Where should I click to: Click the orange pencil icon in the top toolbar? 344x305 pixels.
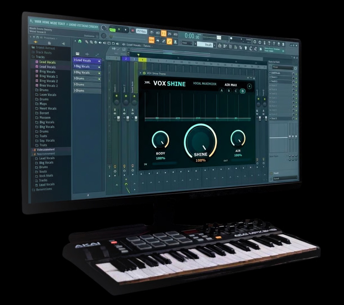169,41
